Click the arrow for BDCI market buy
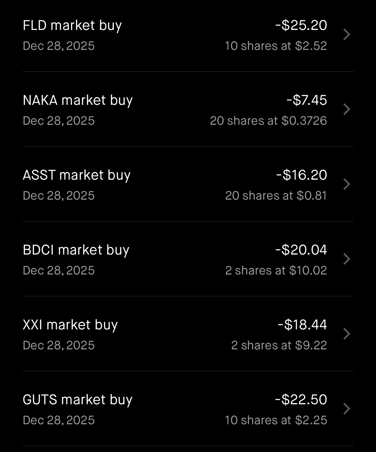The height and width of the screenshot is (452, 376). pos(347,259)
